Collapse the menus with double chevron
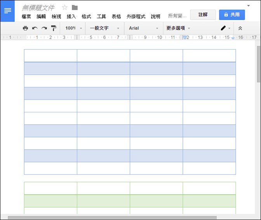This screenshot has height=220, width=261. tap(240, 28)
